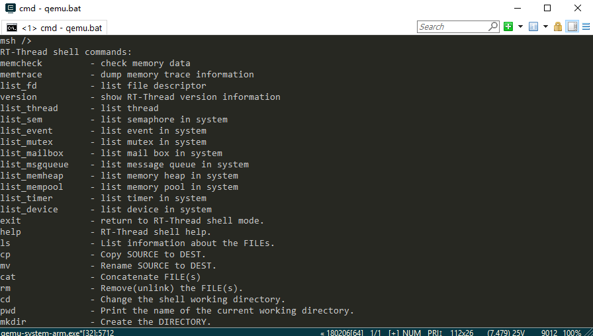
Task: Click the 'ls' command name
Action: (5, 243)
